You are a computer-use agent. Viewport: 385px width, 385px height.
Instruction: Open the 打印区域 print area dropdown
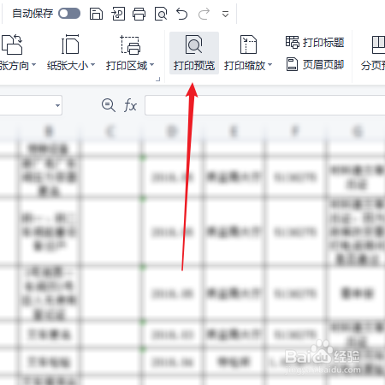(x=130, y=53)
